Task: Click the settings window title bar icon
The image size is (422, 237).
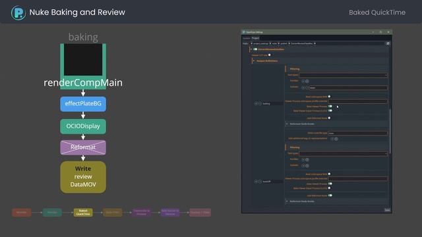Action: pos(244,32)
